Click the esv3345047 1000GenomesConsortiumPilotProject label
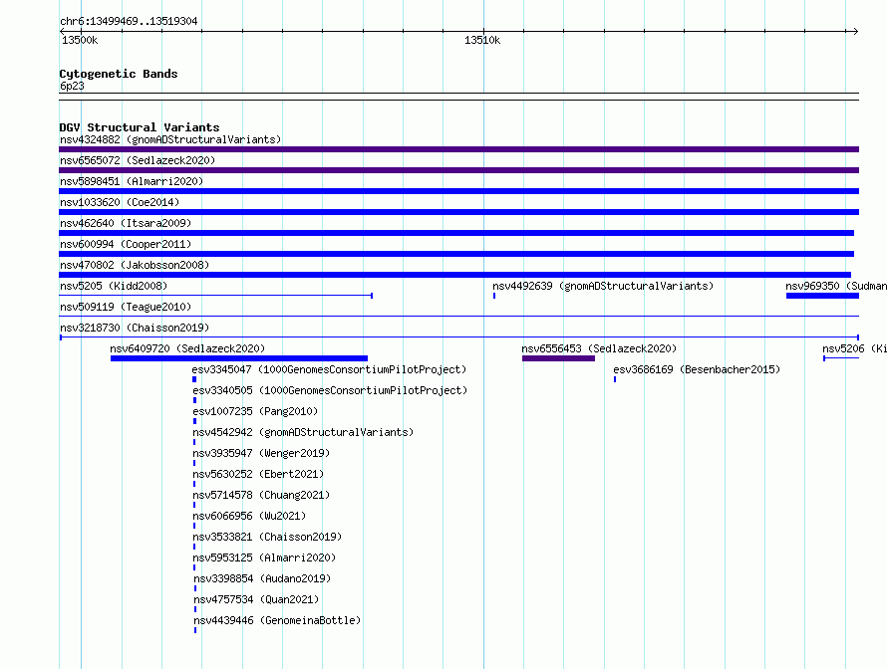 click(x=329, y=369)
